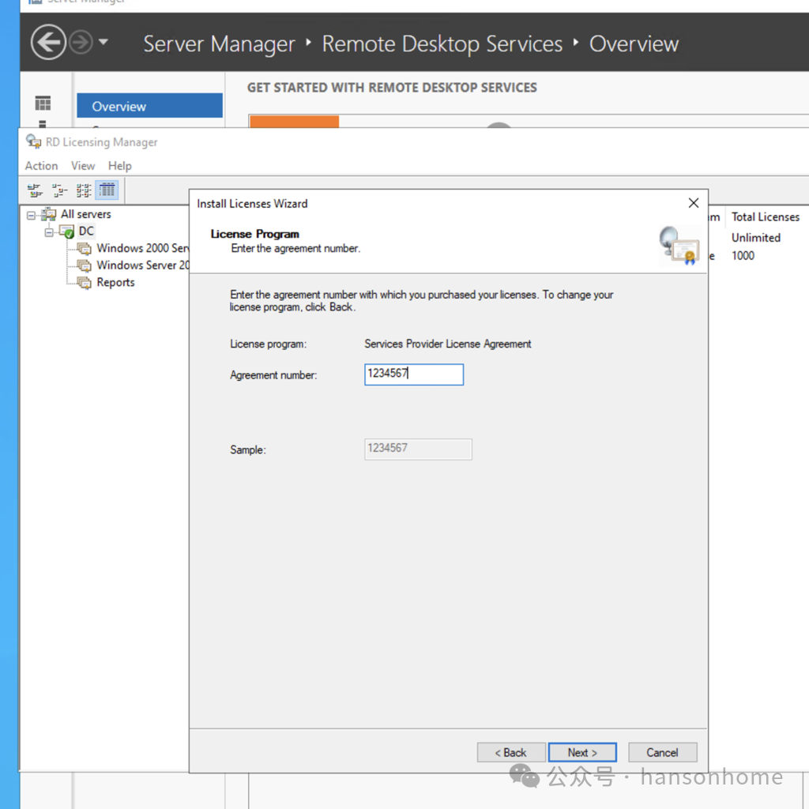Viewport: 809px width, 809px height.
Task: Click the Next button in wizard
Action: pyautogui.click(x=582, y=752)
